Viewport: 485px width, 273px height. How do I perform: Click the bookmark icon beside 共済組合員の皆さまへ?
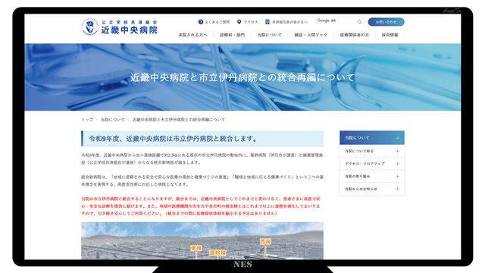[x=268, y=22]
